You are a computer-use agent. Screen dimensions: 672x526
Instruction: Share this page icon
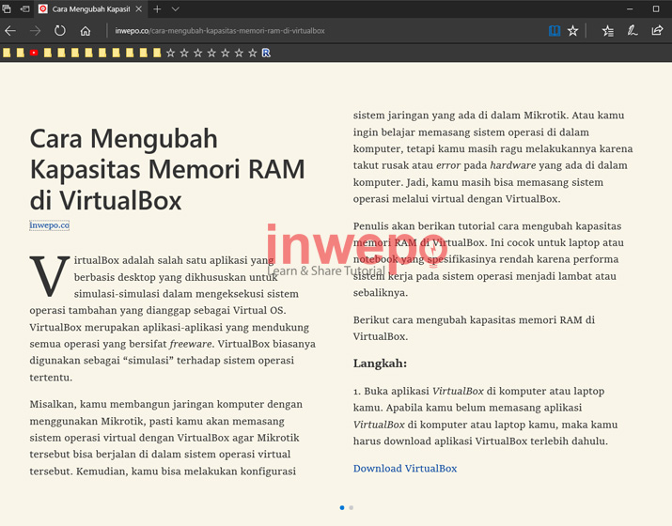point(657,31)
